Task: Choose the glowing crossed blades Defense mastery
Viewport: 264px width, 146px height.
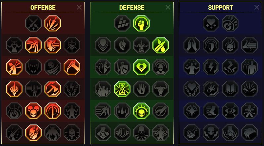Action: tap(161, 45)
